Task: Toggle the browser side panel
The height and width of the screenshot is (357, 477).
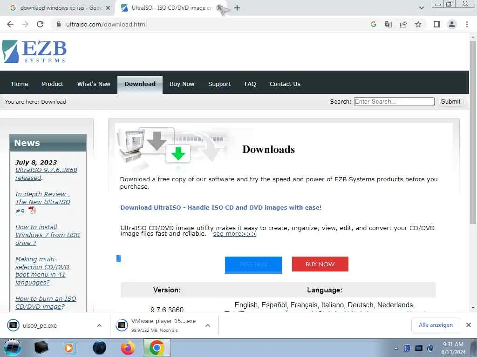Action: click(x=437, y=24)
